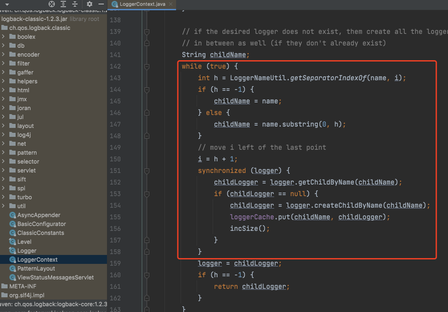Click the Collapse All icon in project toolbar
Image resolution: width=448 pixels, height=312 pixels.
tap(75, 4)
